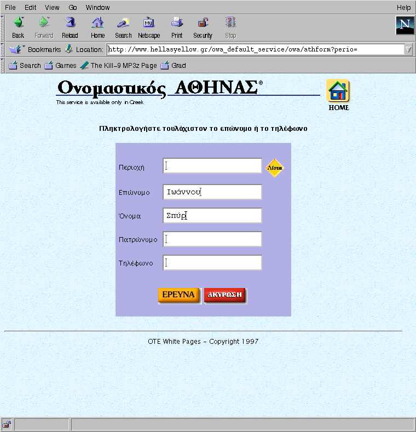Click the yellow house HOME icon

click(x=338, y=91)
